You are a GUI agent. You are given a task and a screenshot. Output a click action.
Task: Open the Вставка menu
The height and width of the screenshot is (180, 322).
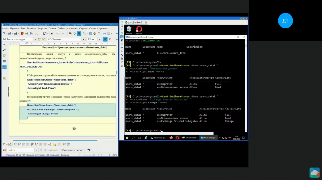point(31,29)
